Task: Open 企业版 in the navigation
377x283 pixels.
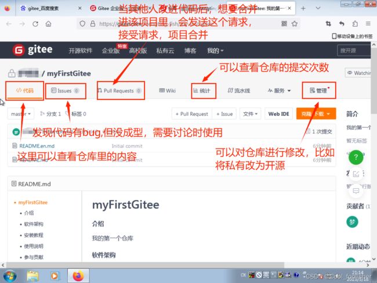Action: pos(111,51)
